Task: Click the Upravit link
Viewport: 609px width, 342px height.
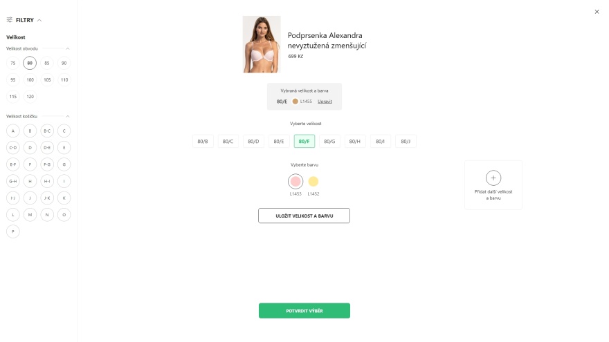Action: tap(325, 101)
